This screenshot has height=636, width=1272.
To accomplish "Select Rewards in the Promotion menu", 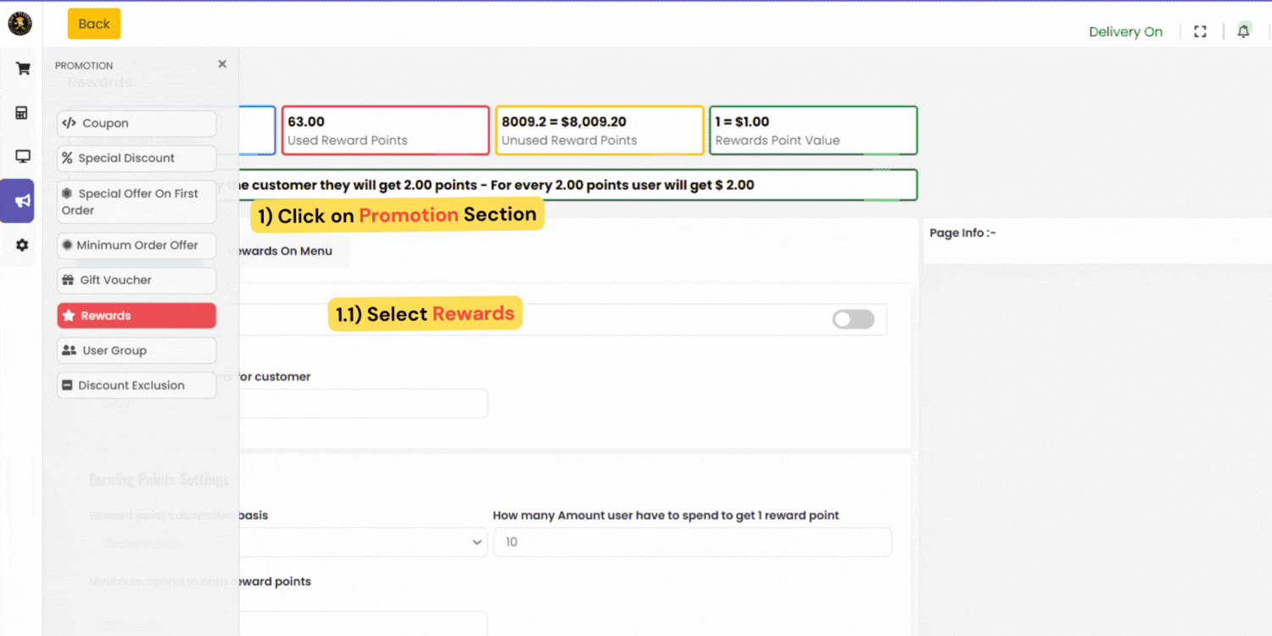I will pos(137,315).
